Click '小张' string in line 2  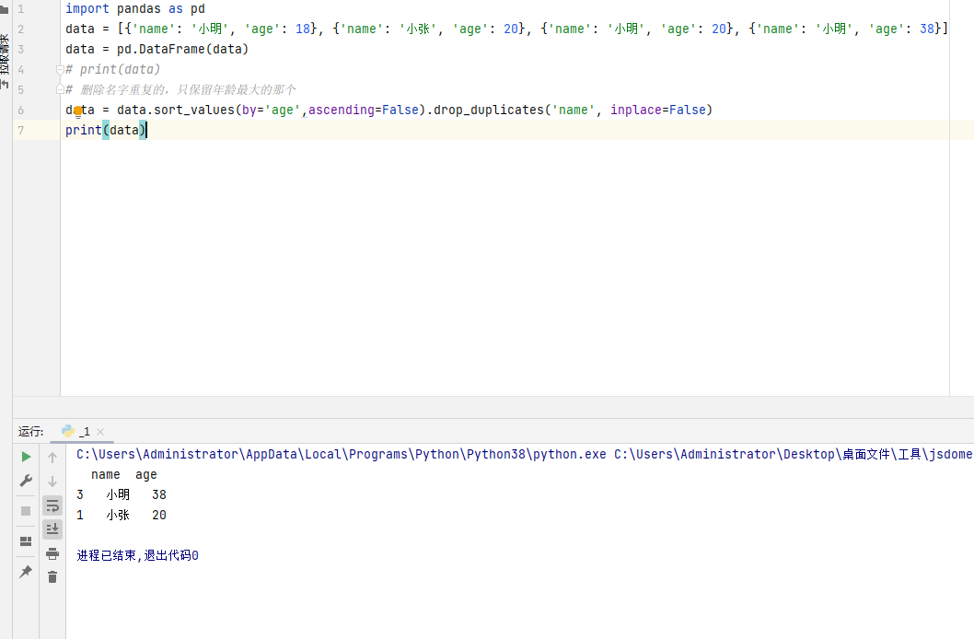coord(418,29)
